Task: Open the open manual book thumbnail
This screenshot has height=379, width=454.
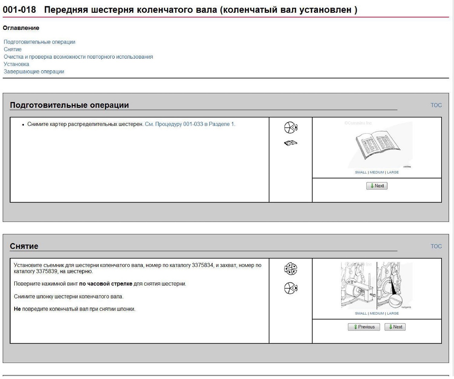Action: (x=377, y=145)
